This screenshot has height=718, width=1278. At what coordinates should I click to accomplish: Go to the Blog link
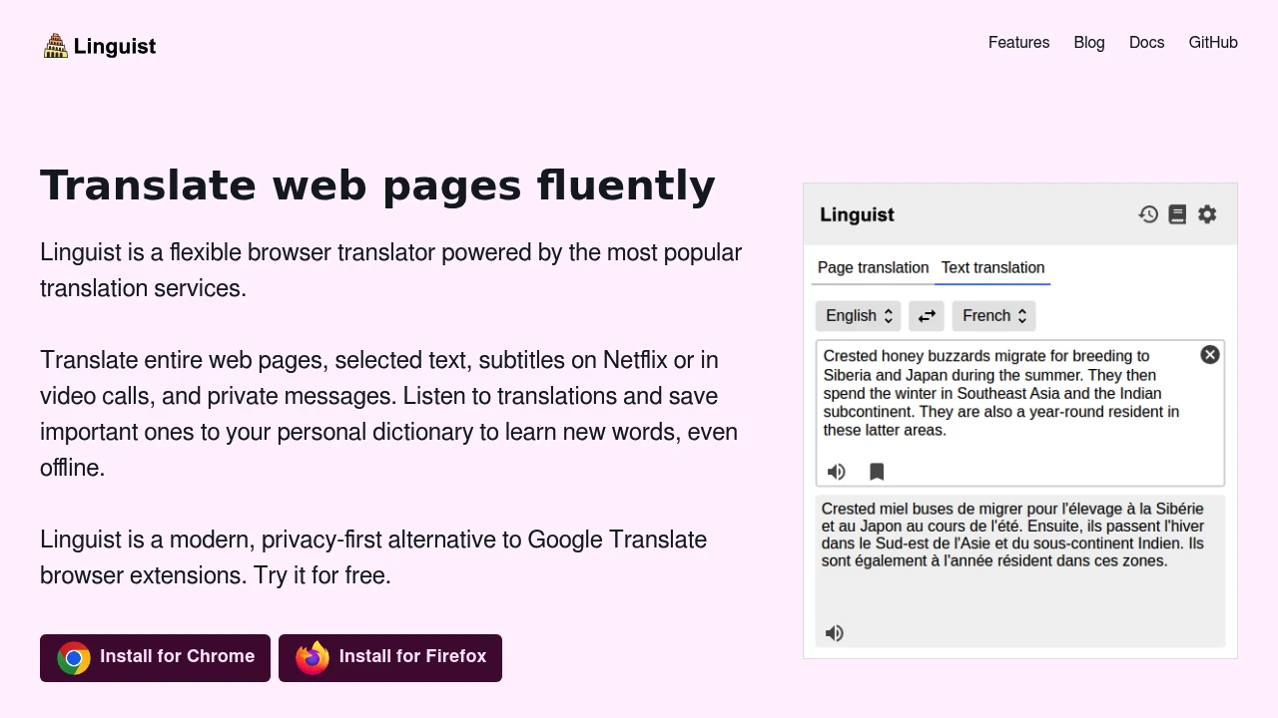(x=1089, y=42)
